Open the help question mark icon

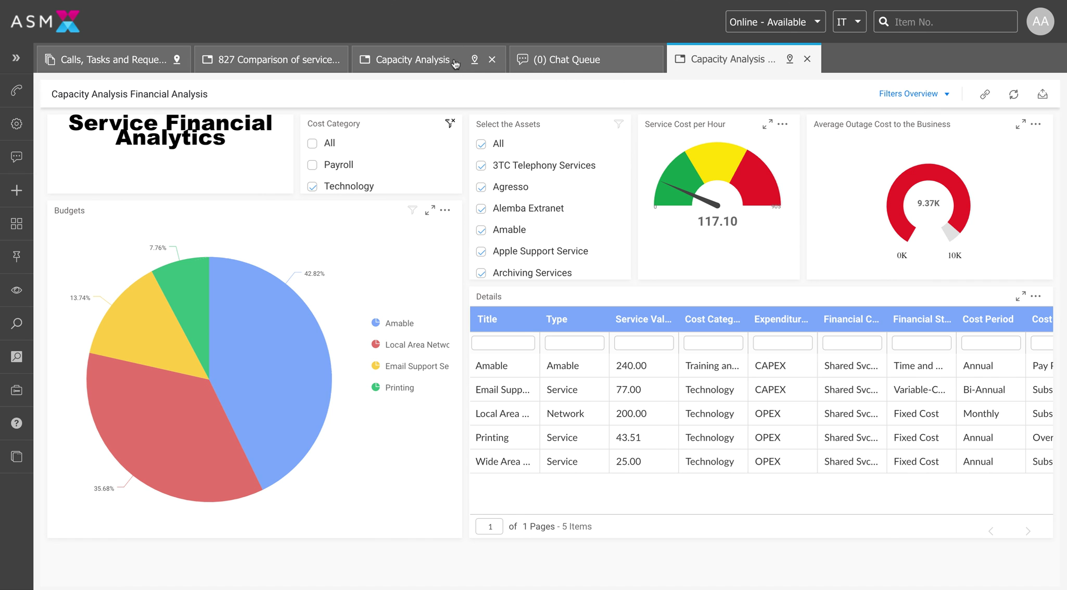tap(16, 423)
